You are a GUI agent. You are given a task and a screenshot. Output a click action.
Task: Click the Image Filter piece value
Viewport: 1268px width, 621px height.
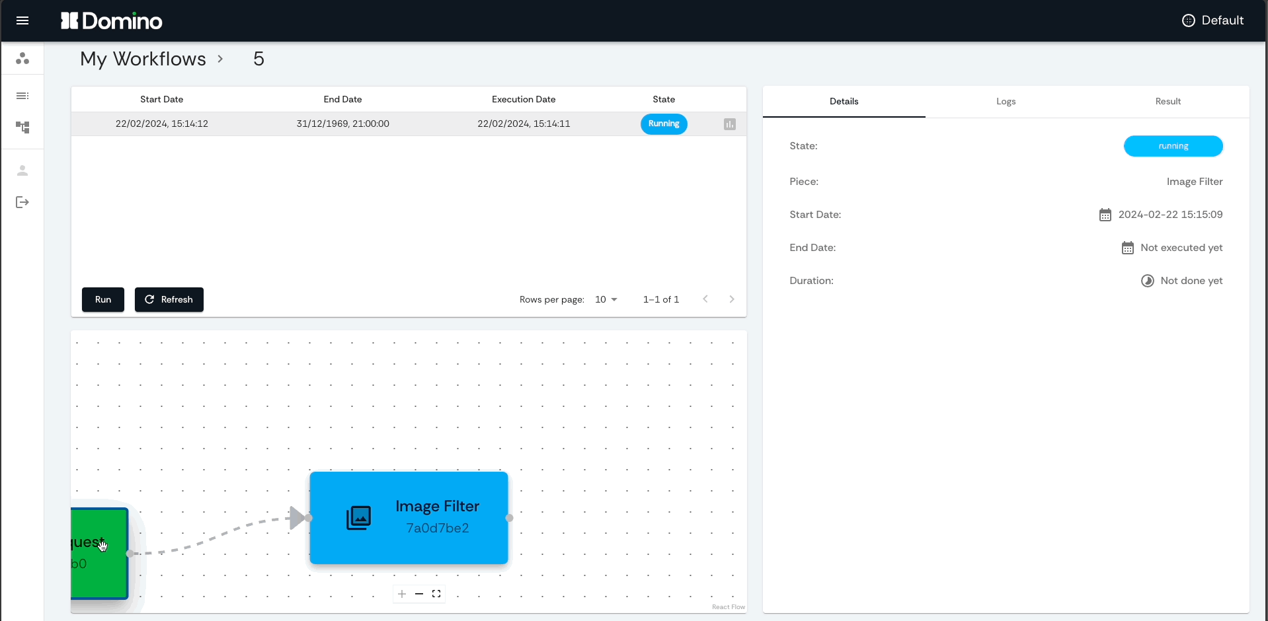point(1195,182)
